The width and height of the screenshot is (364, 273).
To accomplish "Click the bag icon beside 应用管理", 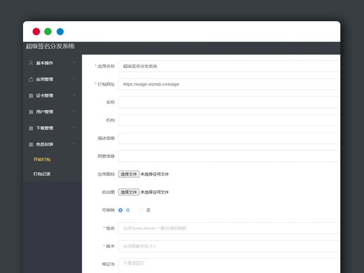I will [31, 79].
